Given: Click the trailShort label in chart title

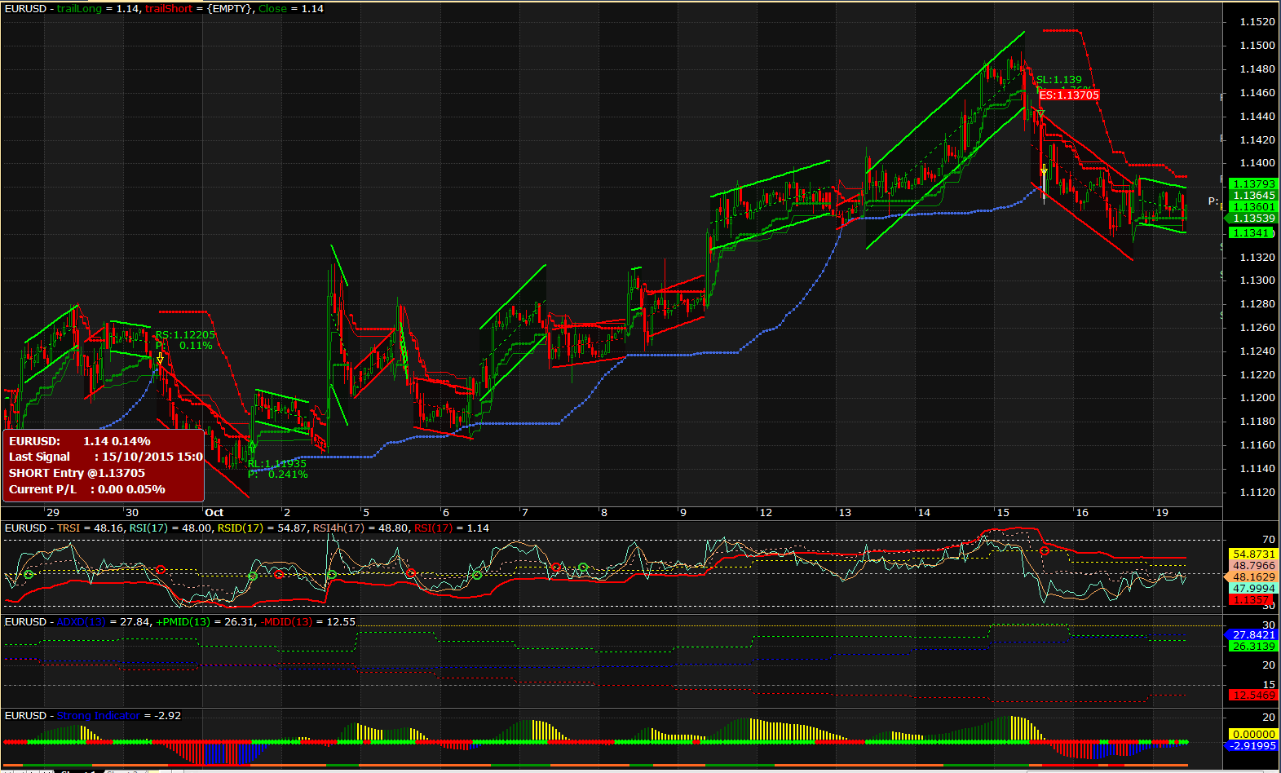Looking at the screenshot, I should tap(169, 8).
